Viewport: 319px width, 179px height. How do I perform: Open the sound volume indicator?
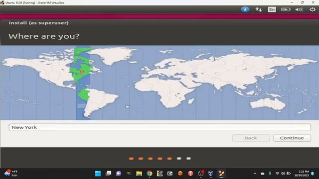coord(299,9)
